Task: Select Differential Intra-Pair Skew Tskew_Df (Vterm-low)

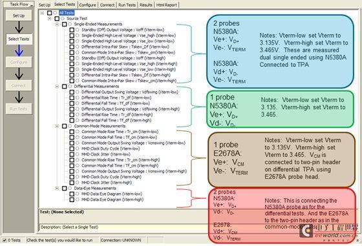Action: click(125, 46)
